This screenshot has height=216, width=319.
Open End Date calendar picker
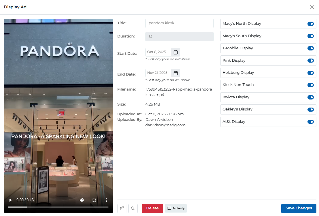[x=176, y=73]
